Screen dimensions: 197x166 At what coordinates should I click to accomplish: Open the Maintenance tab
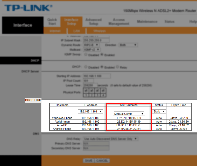(x=147, y=21)
